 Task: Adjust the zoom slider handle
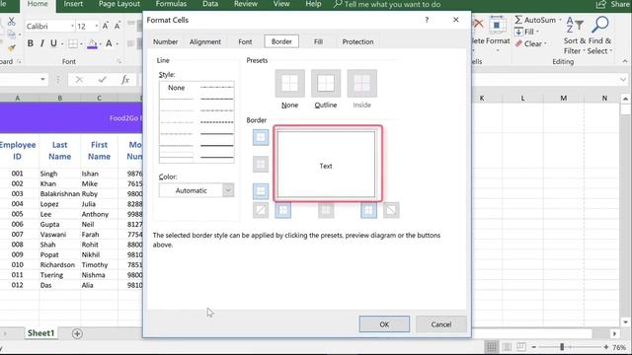coord(562,346)
